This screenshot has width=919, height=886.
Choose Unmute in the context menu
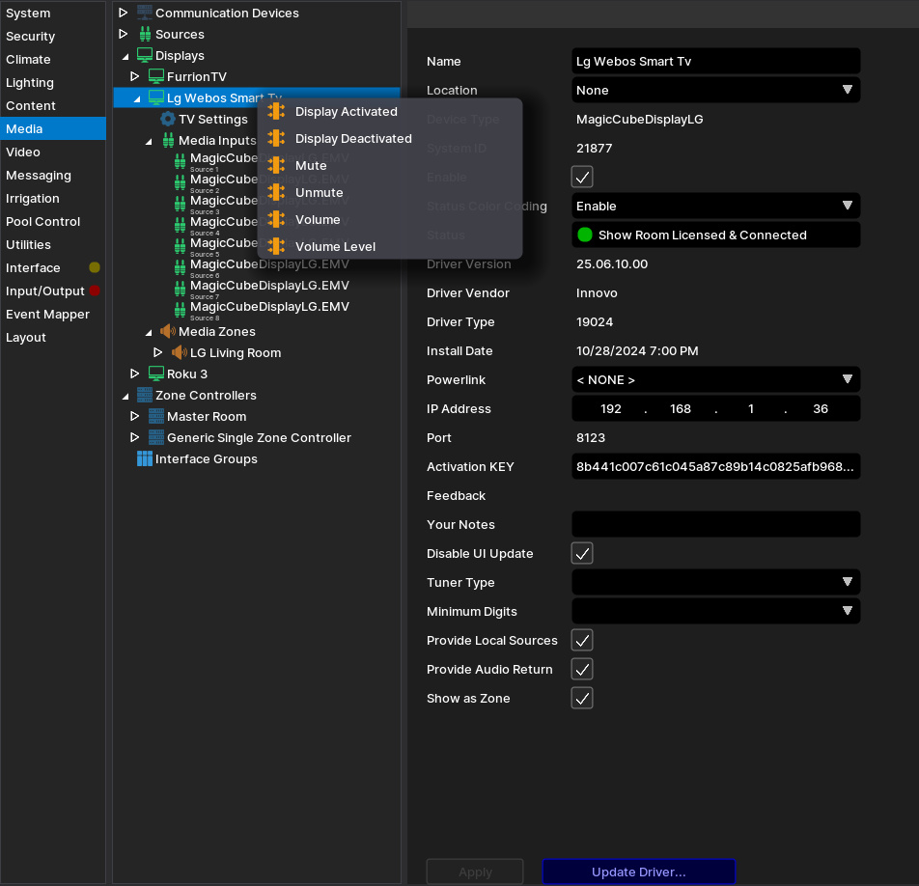(x=390, y=192)
